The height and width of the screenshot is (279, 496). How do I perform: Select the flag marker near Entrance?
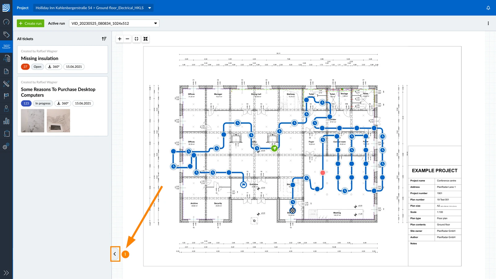[x=244, y=185]
